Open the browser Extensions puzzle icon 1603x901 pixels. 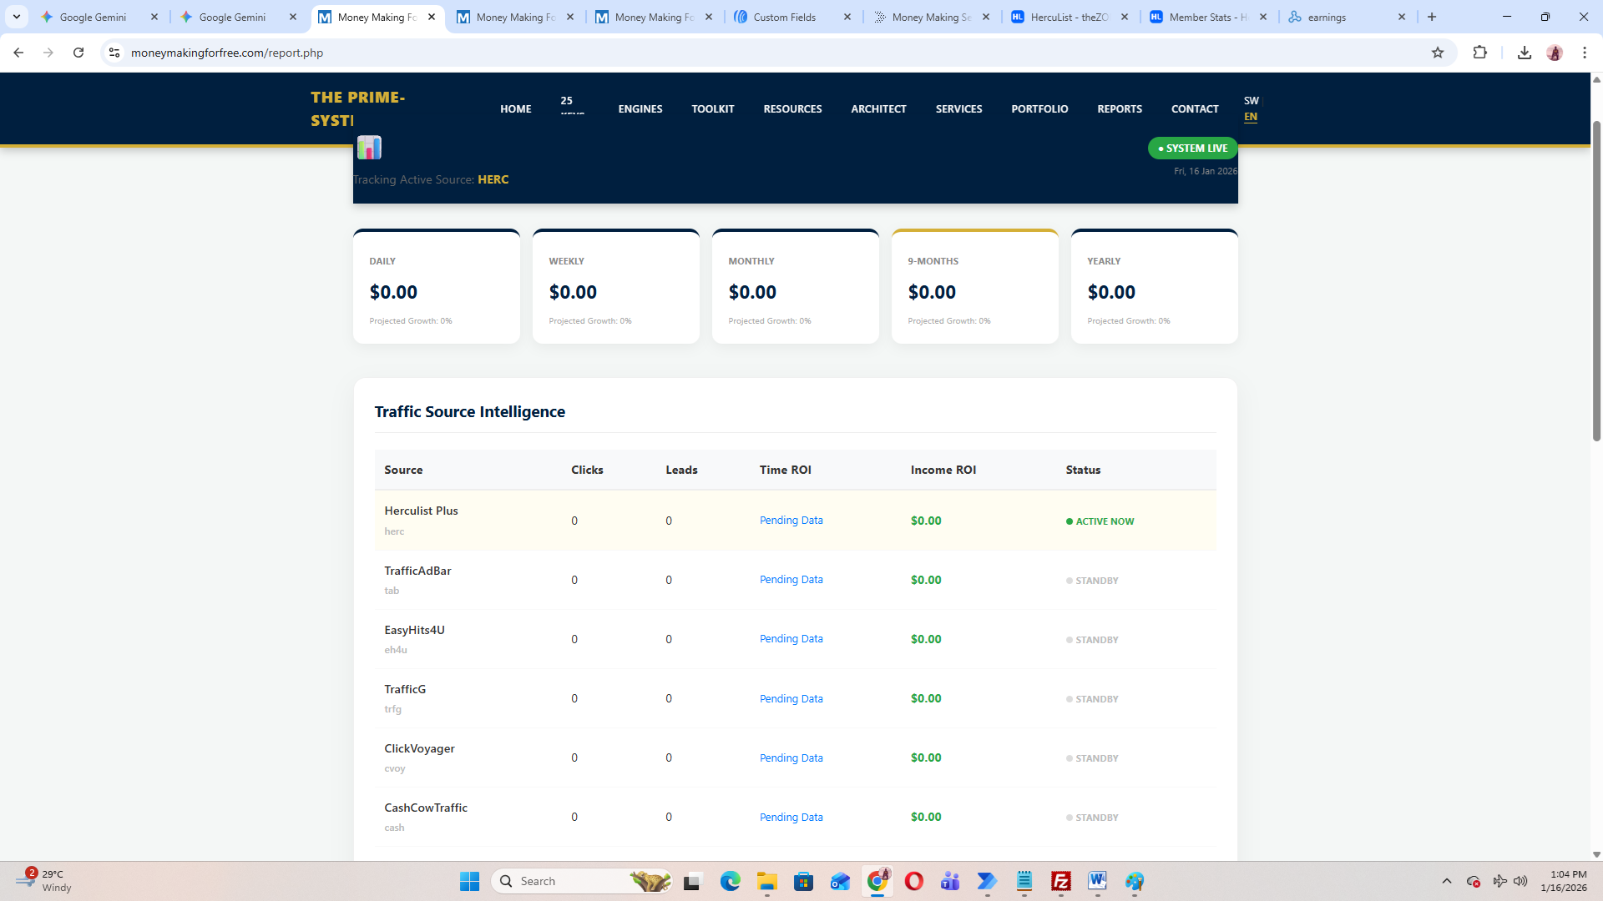(1479, 53)
